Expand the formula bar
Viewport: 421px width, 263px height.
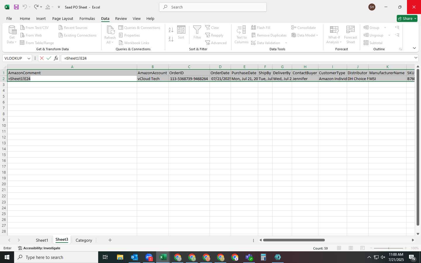pyautogui.click(x=415, y=58)
